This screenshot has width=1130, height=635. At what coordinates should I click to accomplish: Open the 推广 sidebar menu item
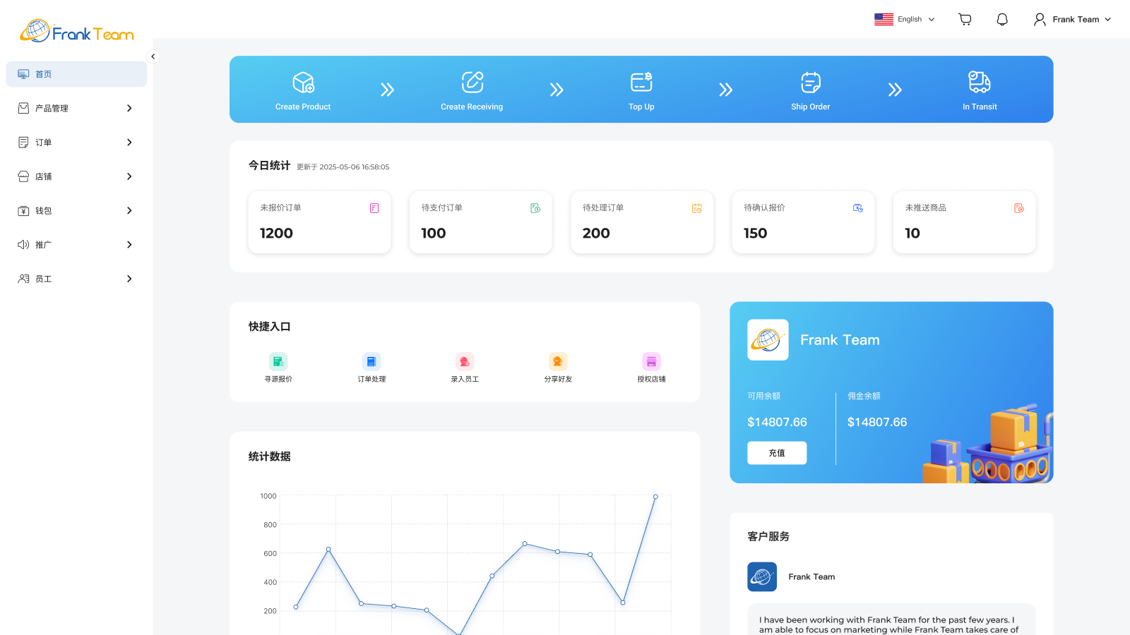pos(76,244)
